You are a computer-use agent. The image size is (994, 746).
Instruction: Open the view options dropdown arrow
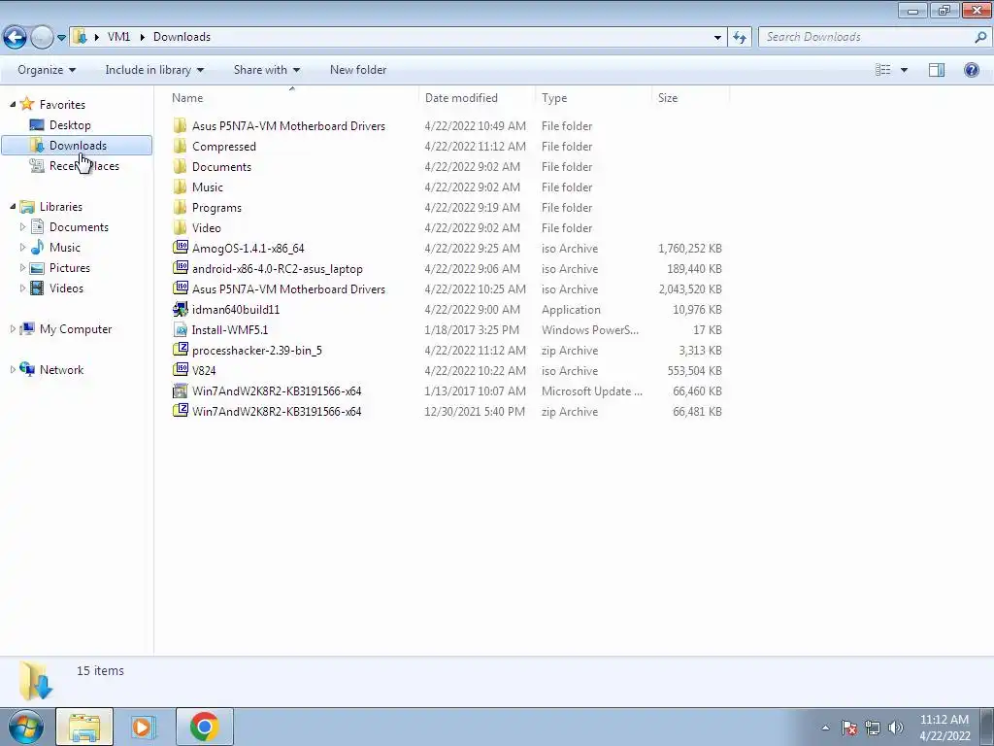pyautogui.click(x=904, y=70)
